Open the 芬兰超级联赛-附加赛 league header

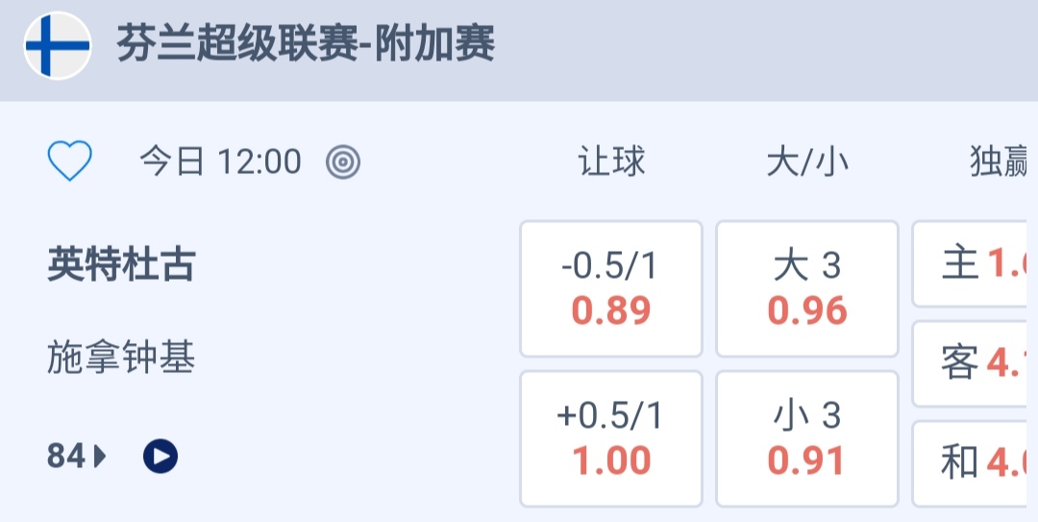[306, 44]
